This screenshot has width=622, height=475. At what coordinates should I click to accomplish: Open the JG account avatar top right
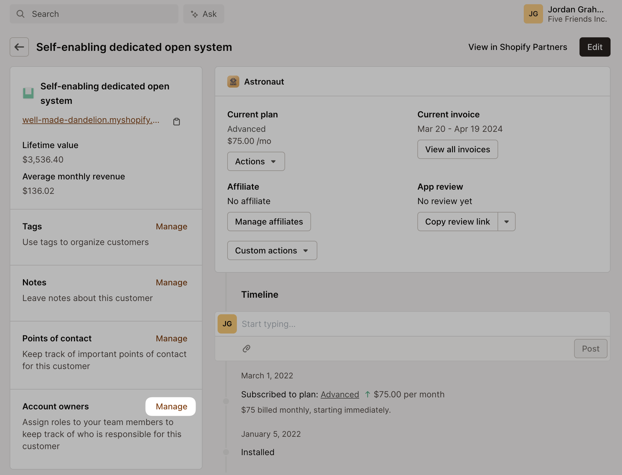point(533,14)
